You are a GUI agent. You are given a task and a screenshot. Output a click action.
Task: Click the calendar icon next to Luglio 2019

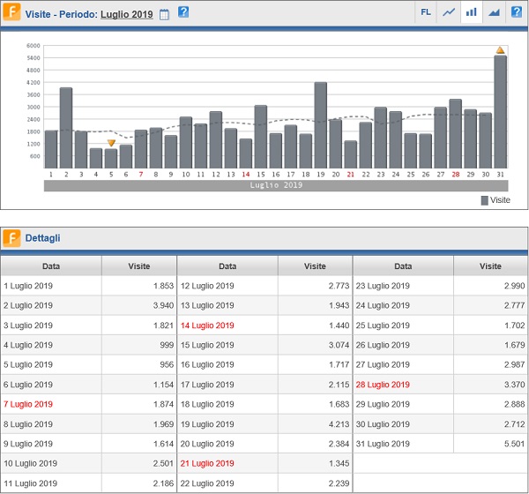[x=164, y=13]
